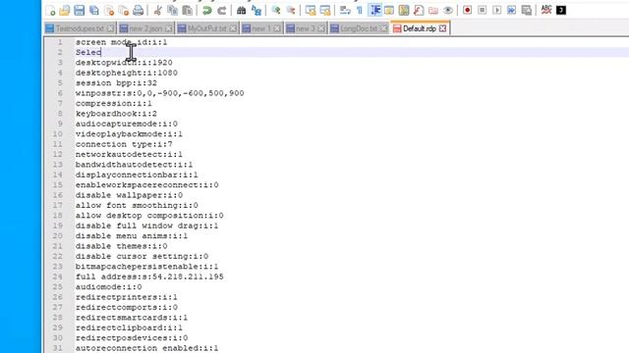This screenshot has height=353, width=629.
Task: Open the Document Map icon
Action: 404,11
